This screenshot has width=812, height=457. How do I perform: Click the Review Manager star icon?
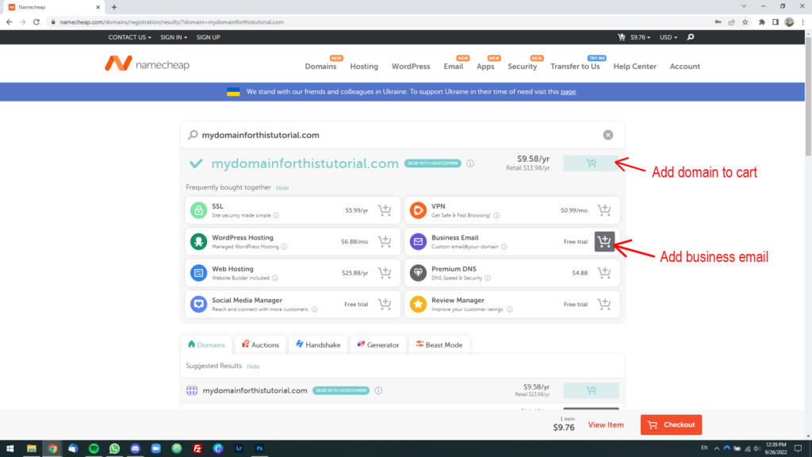(x=418, y=304)
